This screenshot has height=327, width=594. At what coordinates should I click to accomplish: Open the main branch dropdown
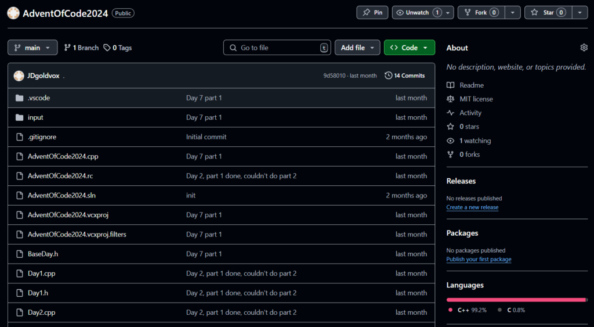pyautogui.click(x=32, y=48)
